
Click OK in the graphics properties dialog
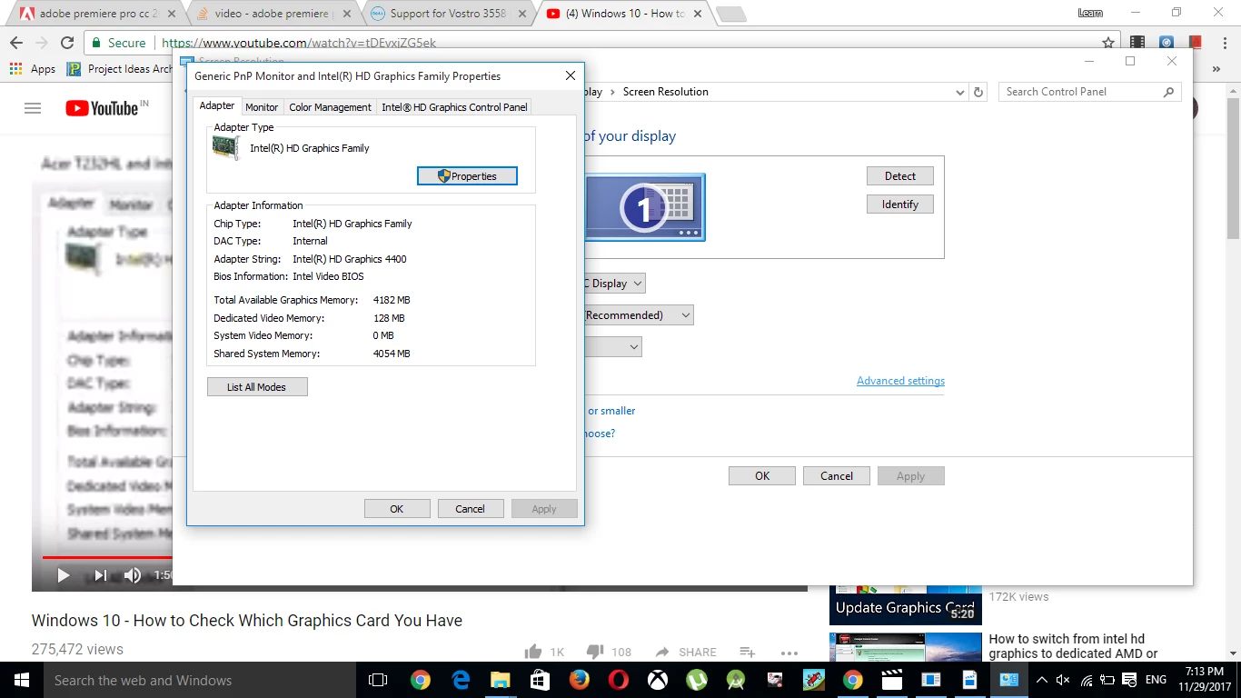(397, 509)
